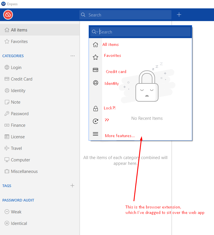Select the Travel category
Viewport: 214px width, 235px height.
click(x=40, y=148)
